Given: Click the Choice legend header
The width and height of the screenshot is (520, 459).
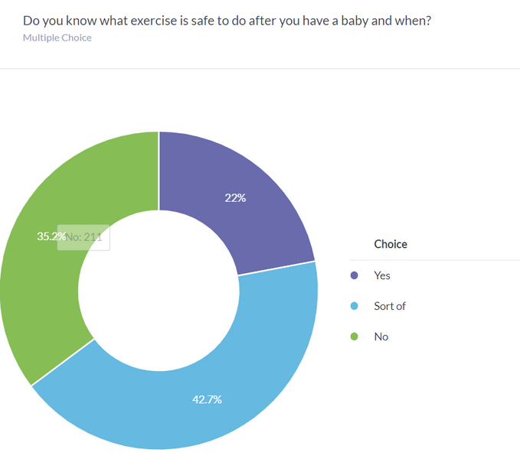Looking at the screenshot, I should click(x=391, y=245).
